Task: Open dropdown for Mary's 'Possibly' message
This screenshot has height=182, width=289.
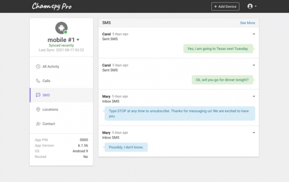Action: (x=254, y=132)
